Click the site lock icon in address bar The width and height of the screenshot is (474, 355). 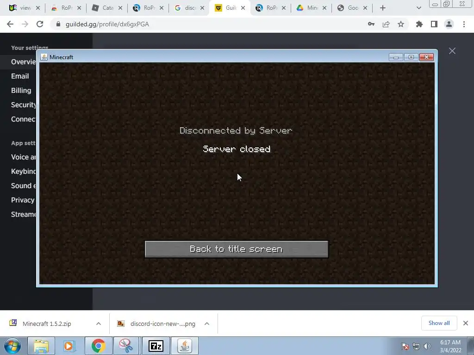[58, 24]
